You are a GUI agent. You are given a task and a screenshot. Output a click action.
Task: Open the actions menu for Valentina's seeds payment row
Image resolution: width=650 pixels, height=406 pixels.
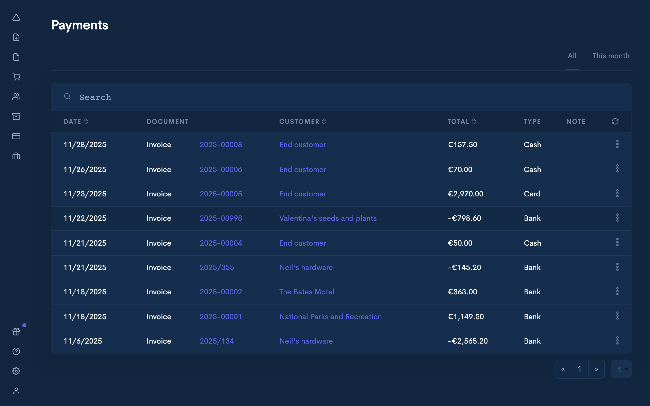(x=617, y=218)
